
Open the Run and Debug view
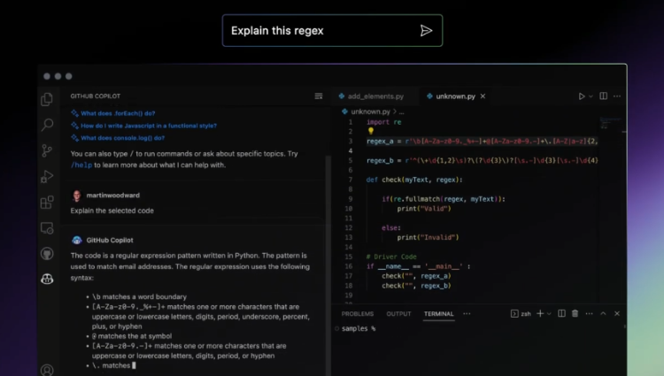47,176
